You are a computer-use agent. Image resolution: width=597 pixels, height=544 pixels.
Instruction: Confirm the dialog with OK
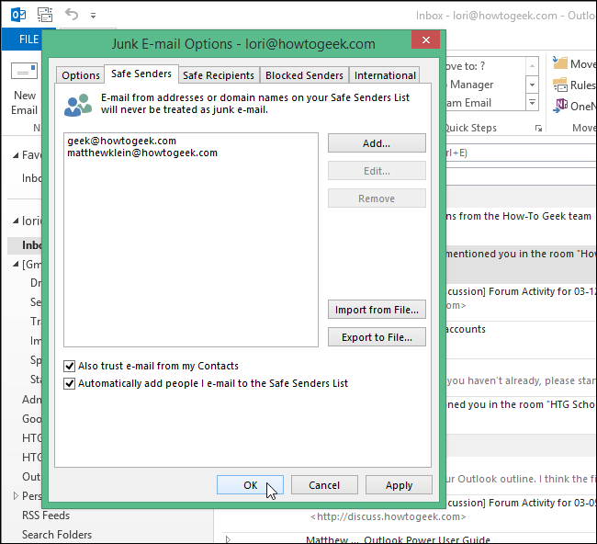250,485
